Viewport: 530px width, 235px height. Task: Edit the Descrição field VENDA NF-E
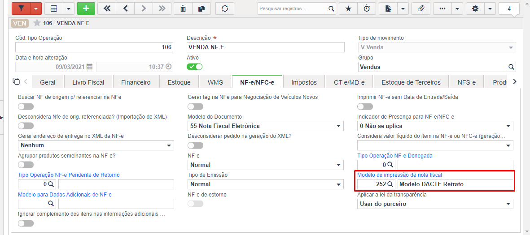tap(265, 47)
